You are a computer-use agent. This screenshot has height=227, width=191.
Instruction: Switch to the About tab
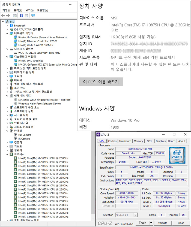click(182, 141)
